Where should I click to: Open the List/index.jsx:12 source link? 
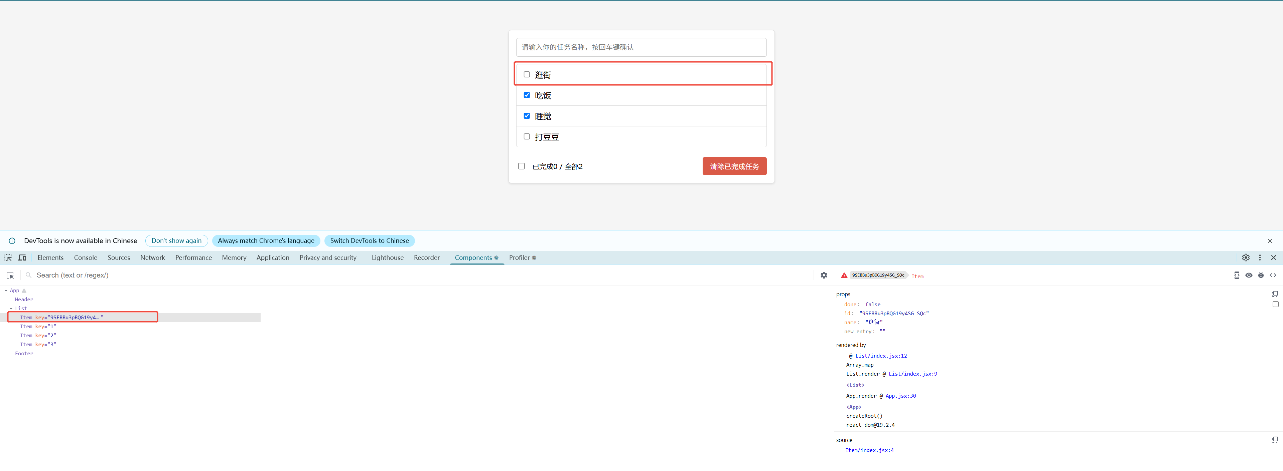[x=881, y=356]
